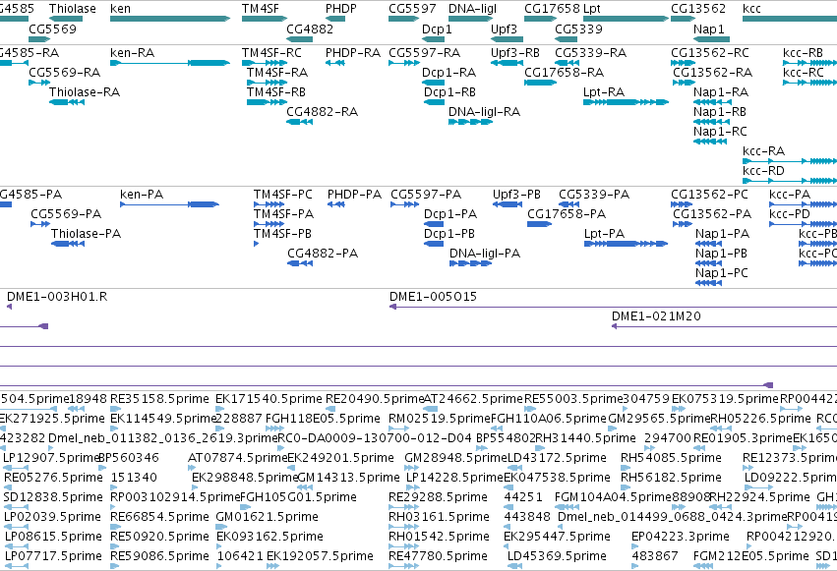Select the CG5339-RA transcript label

[x=590, y=53]
